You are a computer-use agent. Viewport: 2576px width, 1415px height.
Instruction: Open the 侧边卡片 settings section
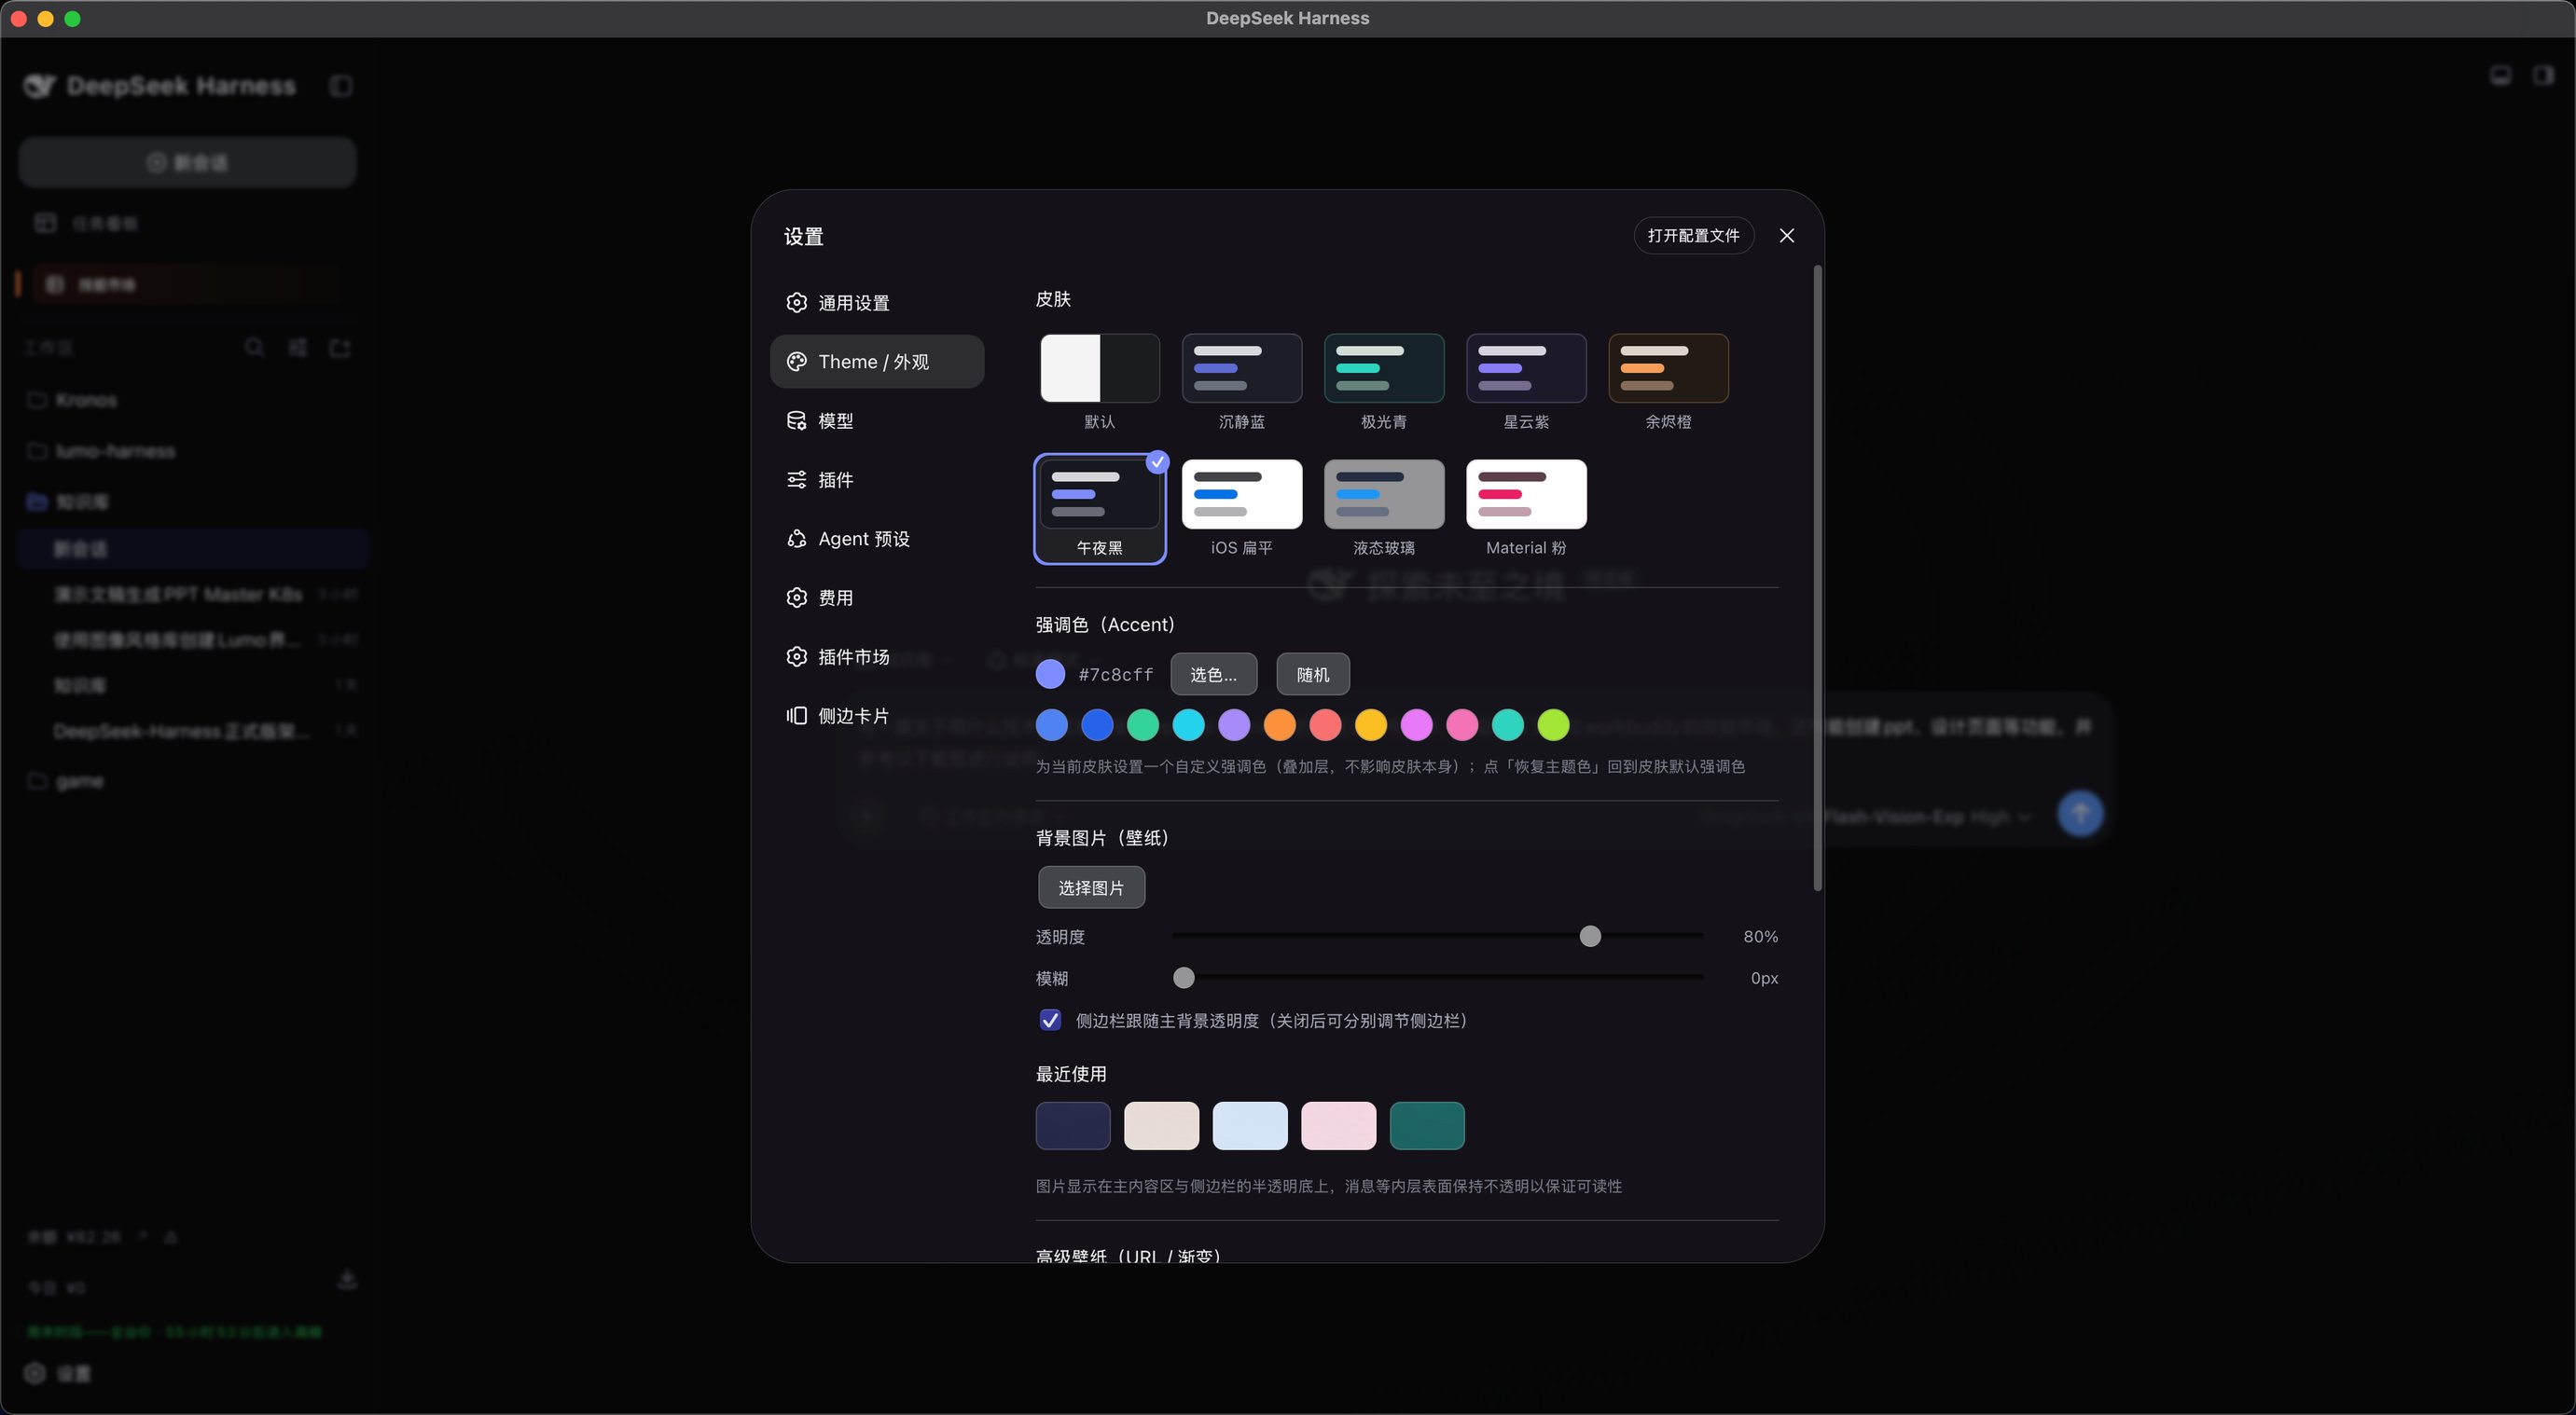pyautogui.click(x=877, y=716)
